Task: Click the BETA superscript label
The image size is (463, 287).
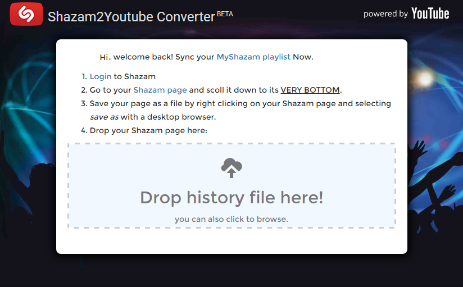Action: [x=225, y=14]
